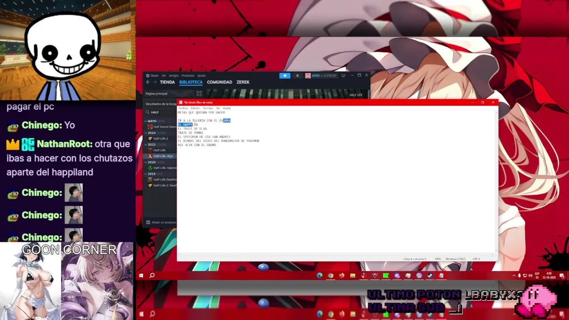Image resolution: width=569 pixels, height=320 pixels.
Task: Open the Steam menu in Steam's menu bar
Action: tap(154, 76)
